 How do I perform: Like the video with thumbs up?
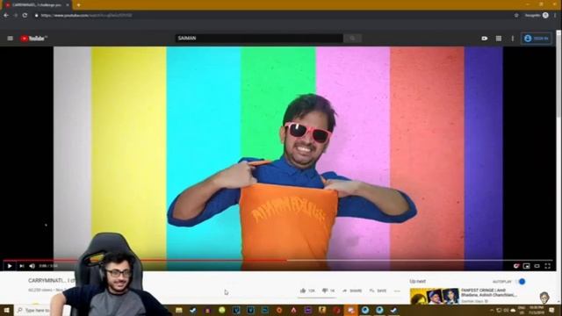(x=307, y=291)
